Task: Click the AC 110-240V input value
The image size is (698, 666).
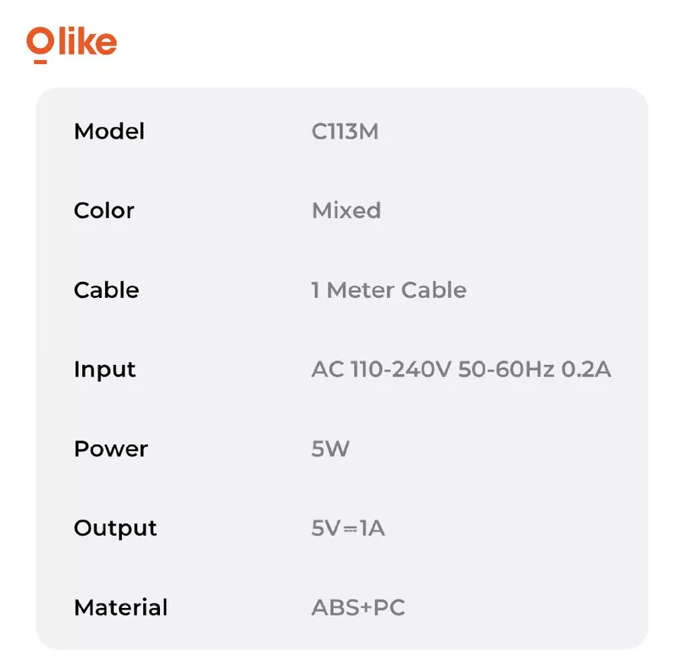Action: (x=381, y=370)
